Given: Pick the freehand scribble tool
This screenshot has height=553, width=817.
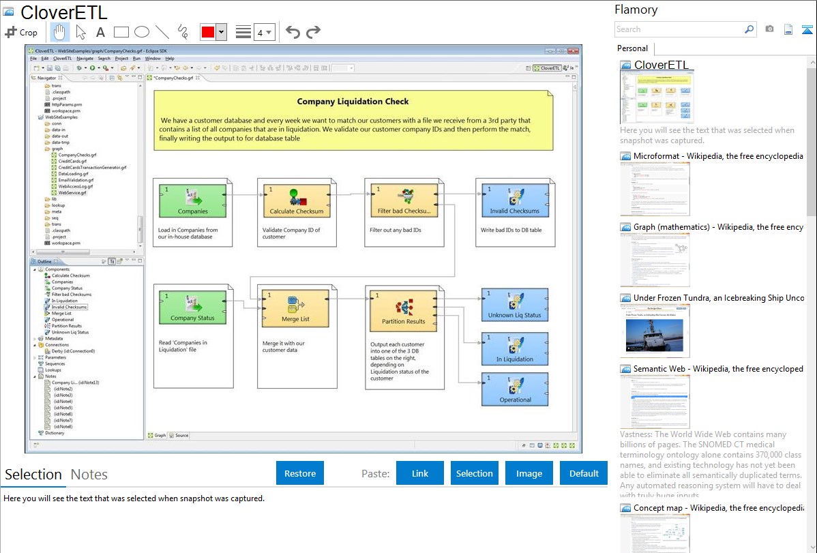Looking at the screenshot, I should pos(183,32).
